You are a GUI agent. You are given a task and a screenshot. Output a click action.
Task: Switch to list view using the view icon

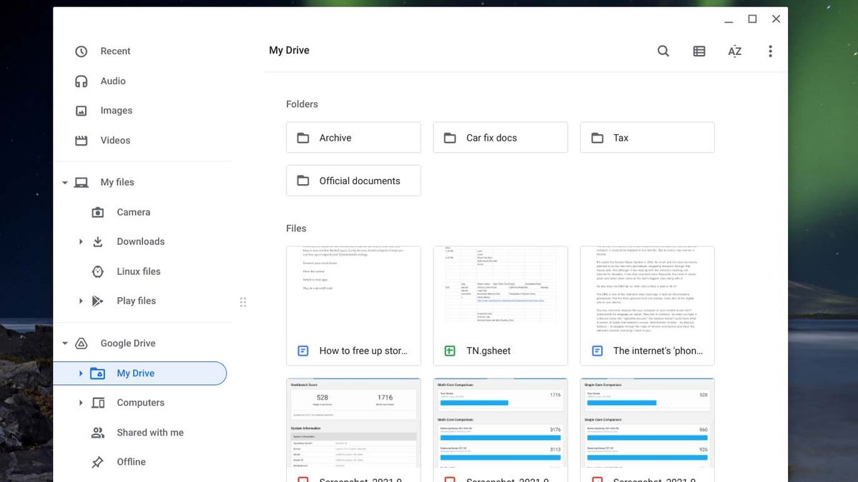coord(699,51)
